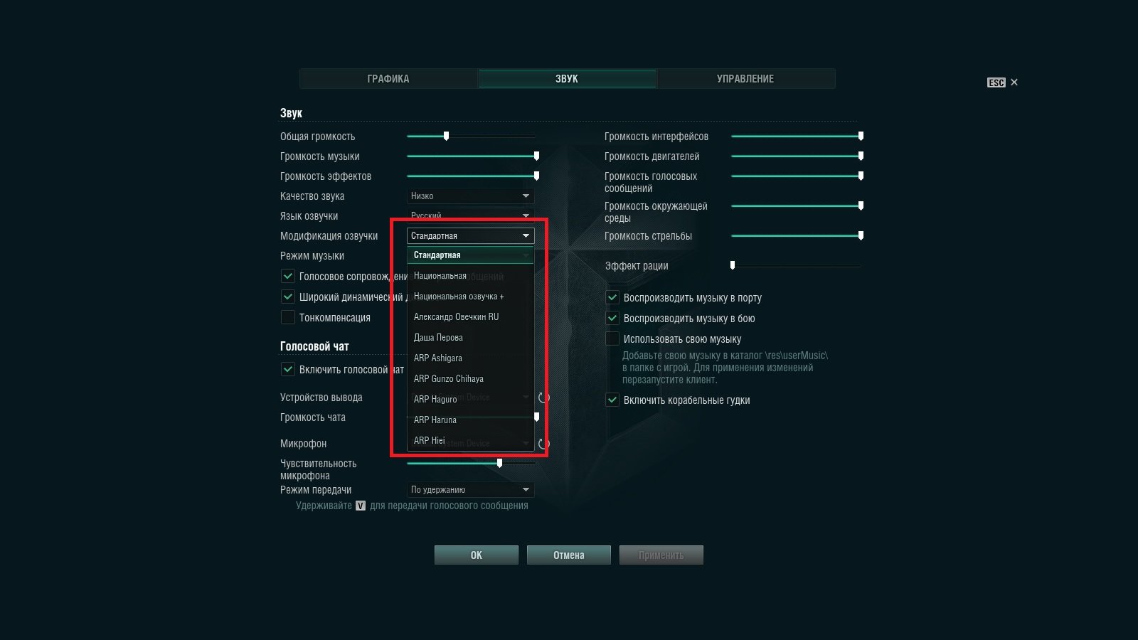Click the Звук section heading
The image size is (1138, 640).
(291, 113)
